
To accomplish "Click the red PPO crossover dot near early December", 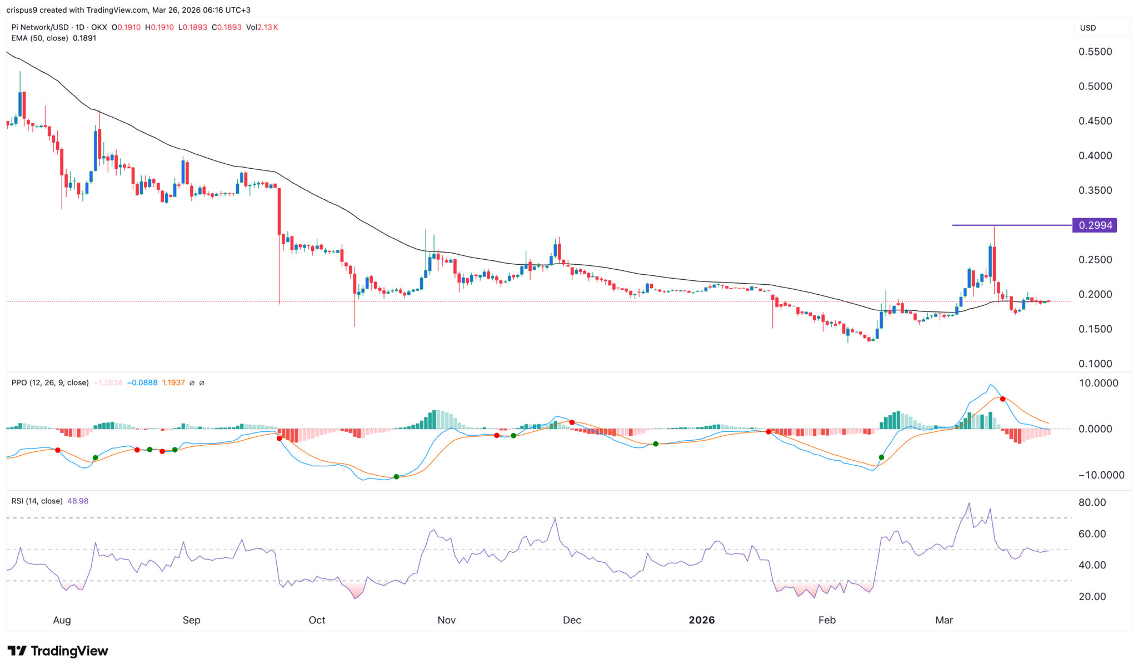I will tap(572, 422).
